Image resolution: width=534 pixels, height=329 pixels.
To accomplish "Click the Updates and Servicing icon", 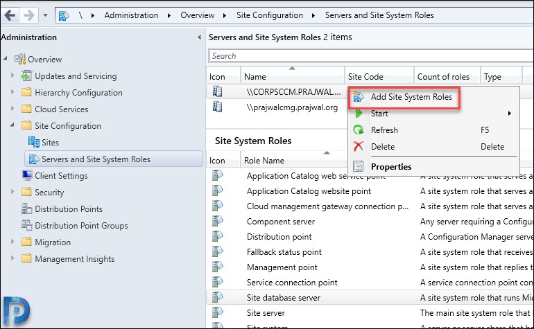I will (x=26, y=75).
